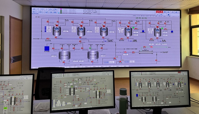Click the red alarm acknowledge icon at top right

click(158, 12)
